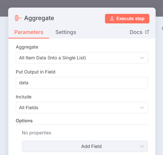Click the 'Put Output in Field' label

36,72
